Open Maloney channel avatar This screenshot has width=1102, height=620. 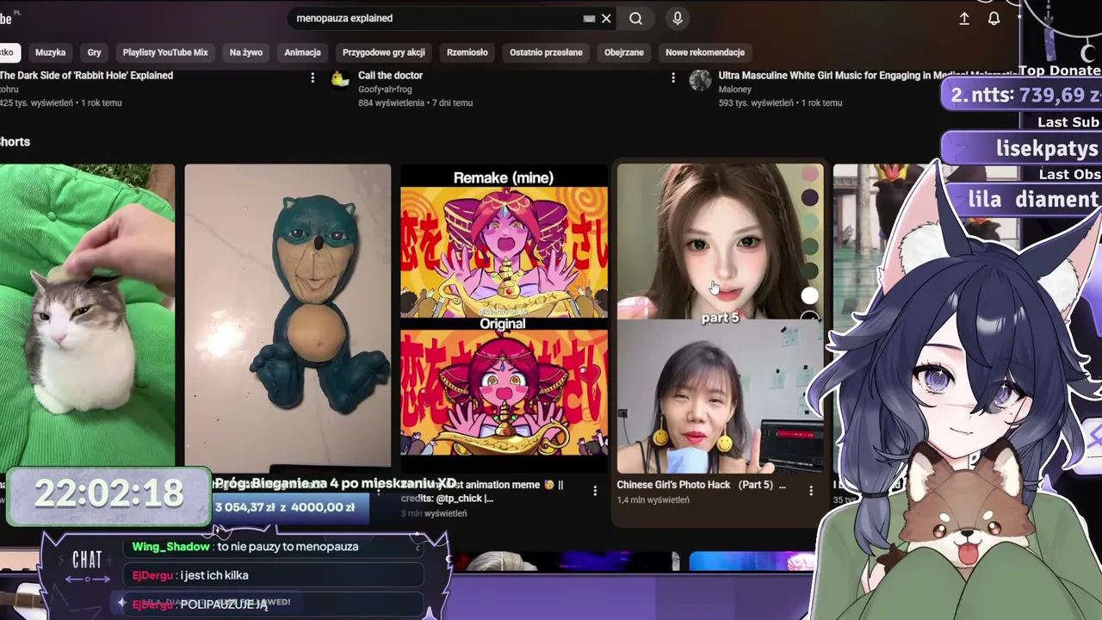pyautogui.click(x=701, y=80)
